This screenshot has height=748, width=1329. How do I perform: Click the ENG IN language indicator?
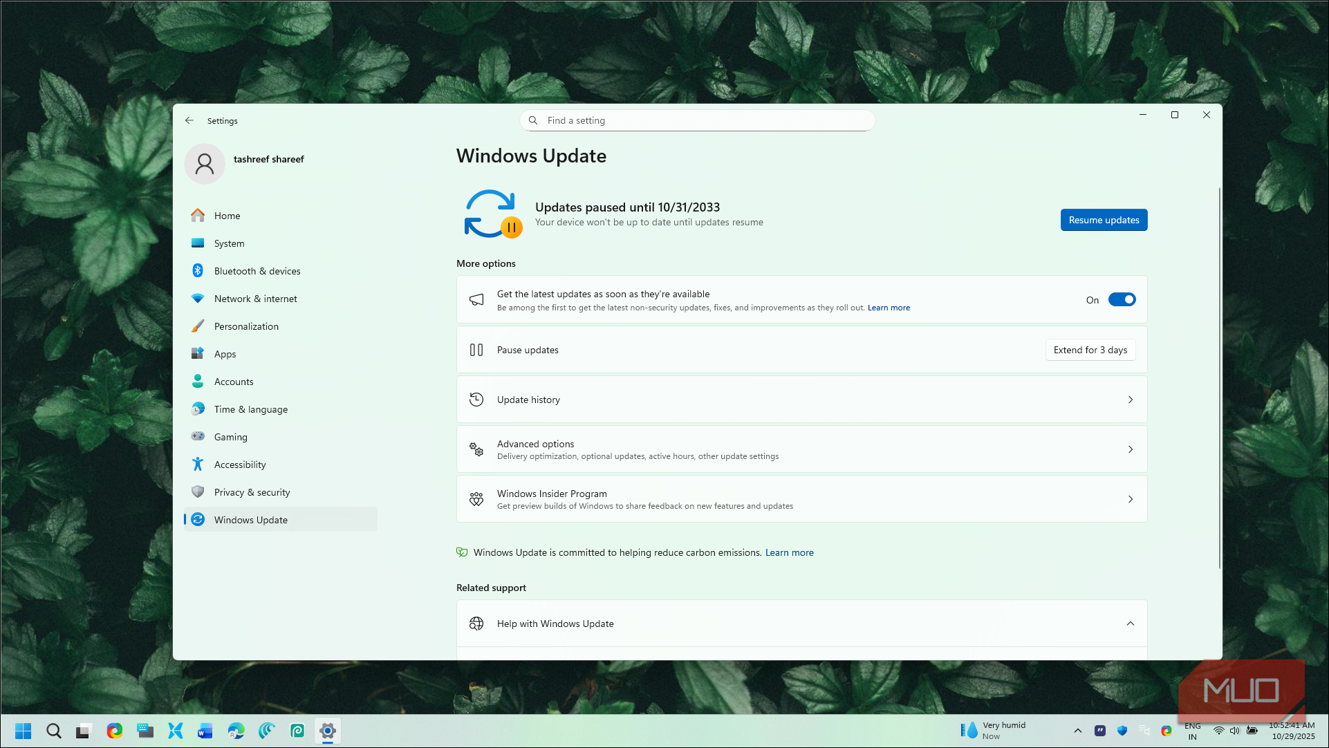pyautogui.click(x=1192, y=731)
